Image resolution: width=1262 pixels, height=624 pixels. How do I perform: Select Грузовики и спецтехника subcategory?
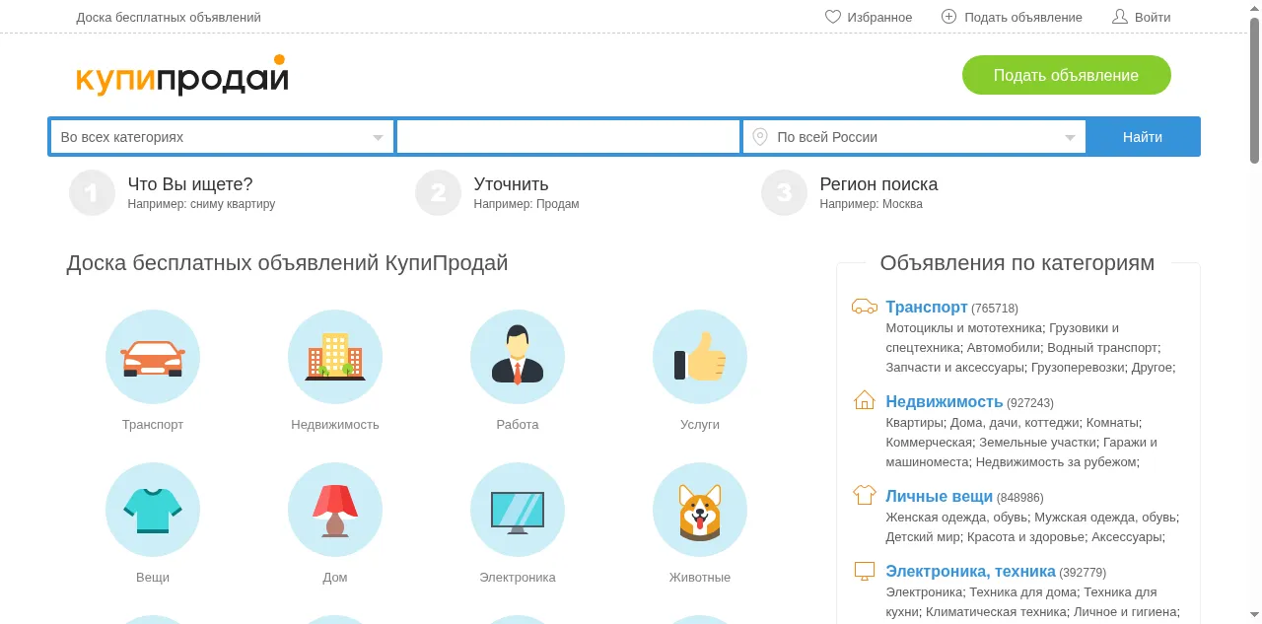[x=1002, y=337]
